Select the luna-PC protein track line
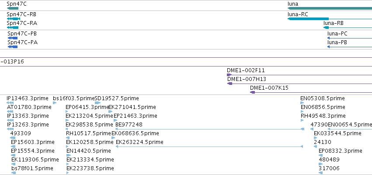 pyautogui.click(x=350, y=38)
